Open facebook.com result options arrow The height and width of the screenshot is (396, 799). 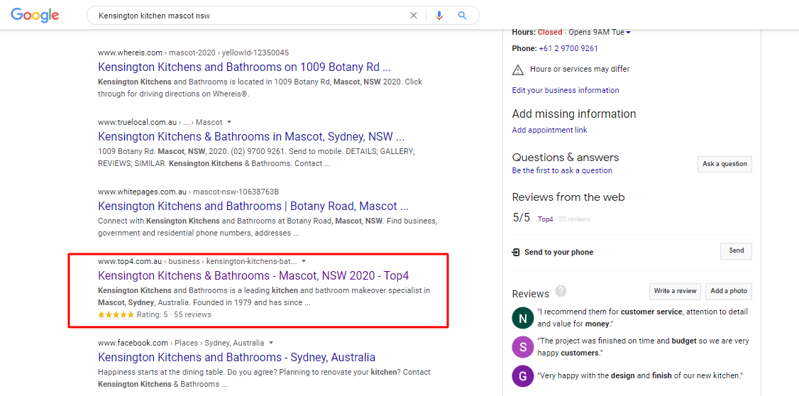coord(271,343)
